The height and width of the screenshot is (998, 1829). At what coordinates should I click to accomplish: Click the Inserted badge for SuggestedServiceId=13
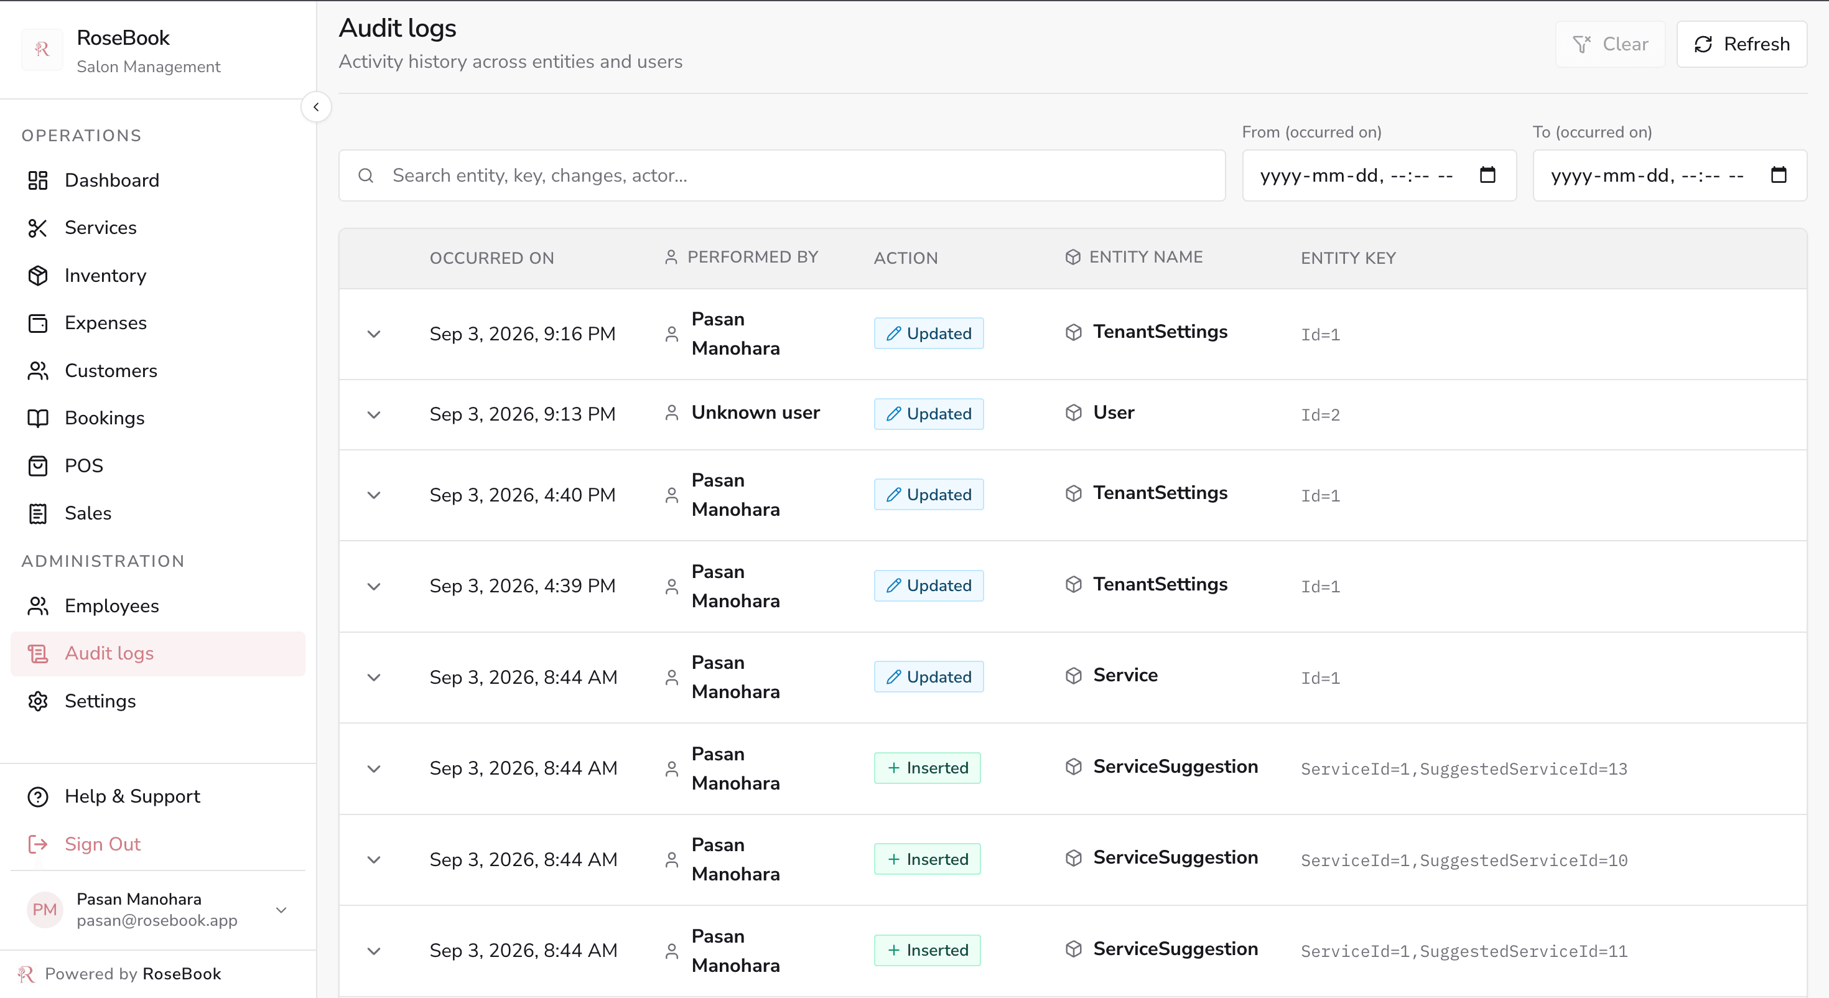pos(928,768)
